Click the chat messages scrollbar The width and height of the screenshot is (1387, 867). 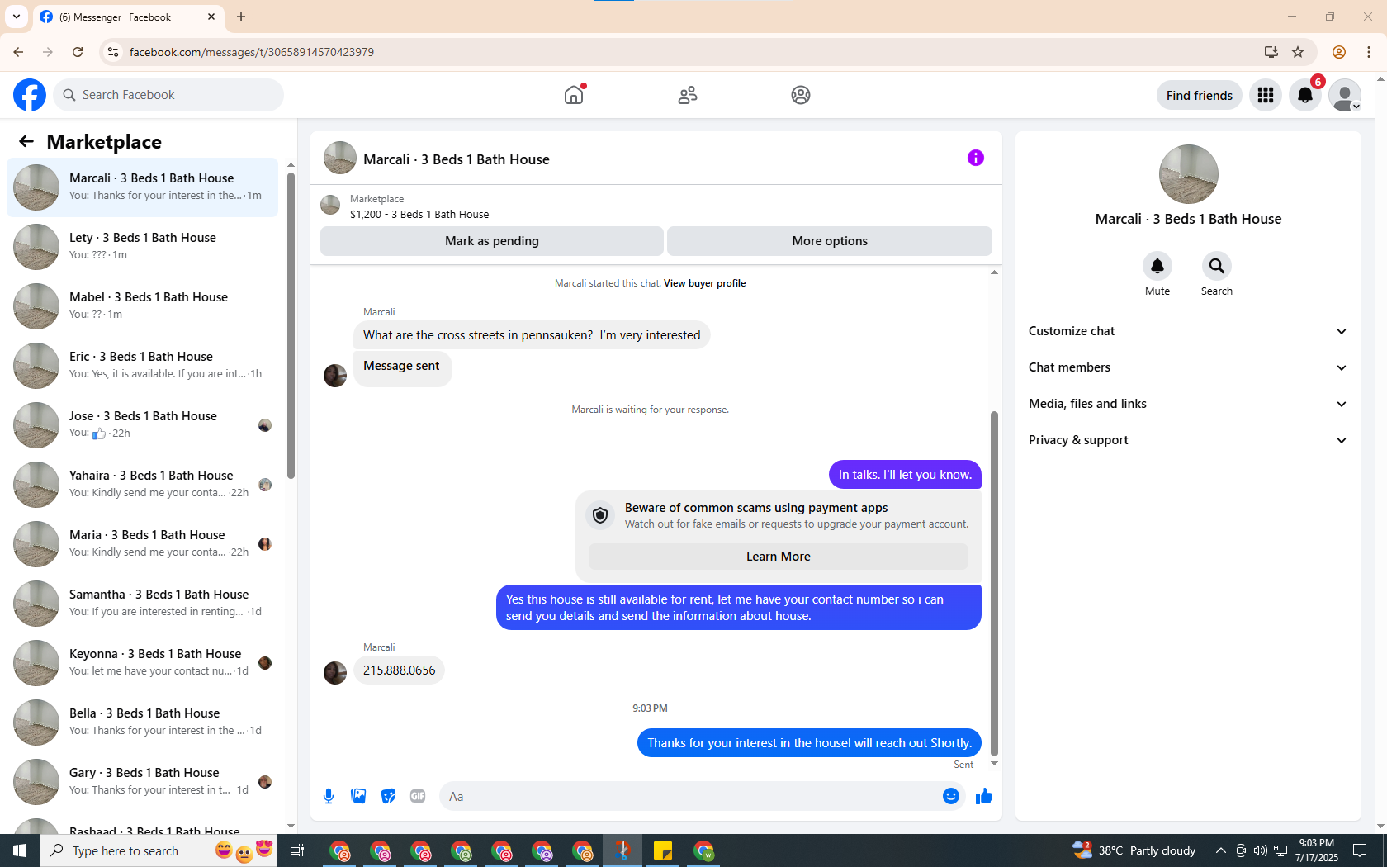click(994, 583)
